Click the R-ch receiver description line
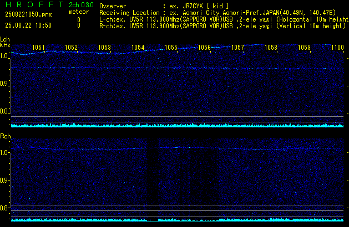 222,26
